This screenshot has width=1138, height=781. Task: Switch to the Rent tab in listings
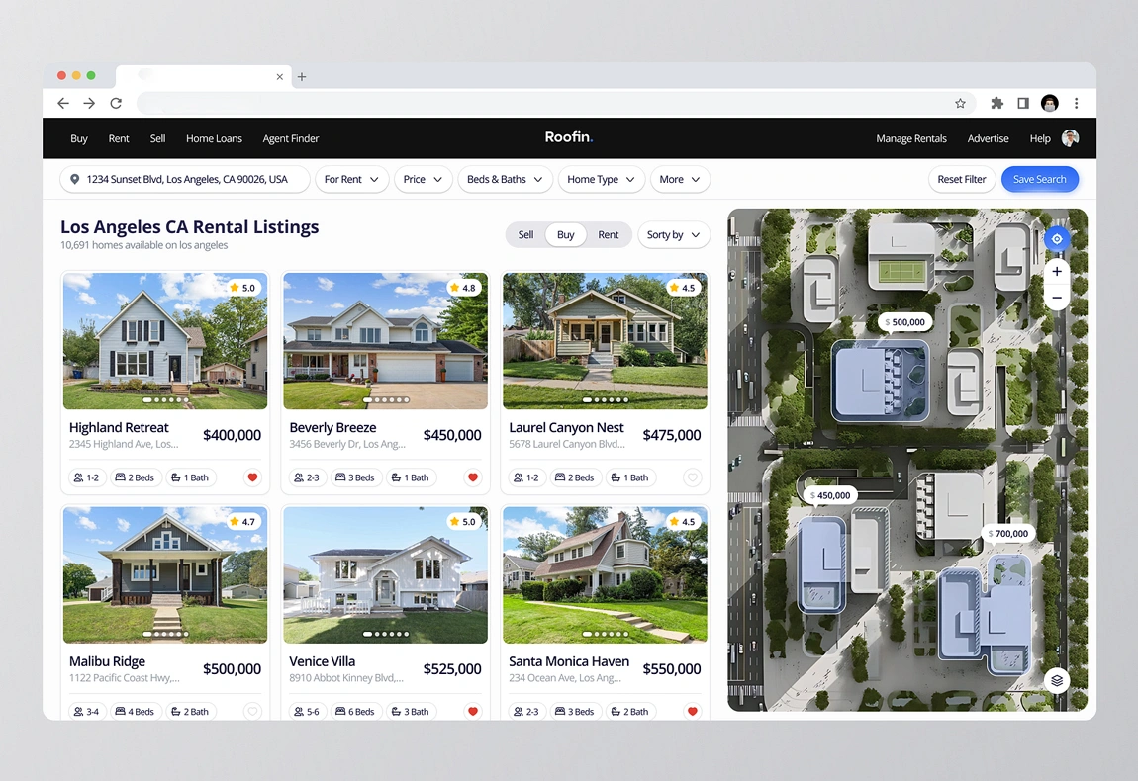[x=608, y=234]
